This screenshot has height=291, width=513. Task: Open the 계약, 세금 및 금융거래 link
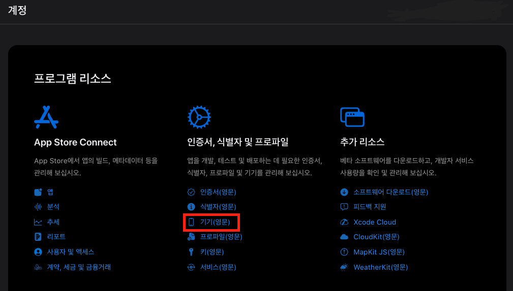pyautogui.click(x=79, y=267)
